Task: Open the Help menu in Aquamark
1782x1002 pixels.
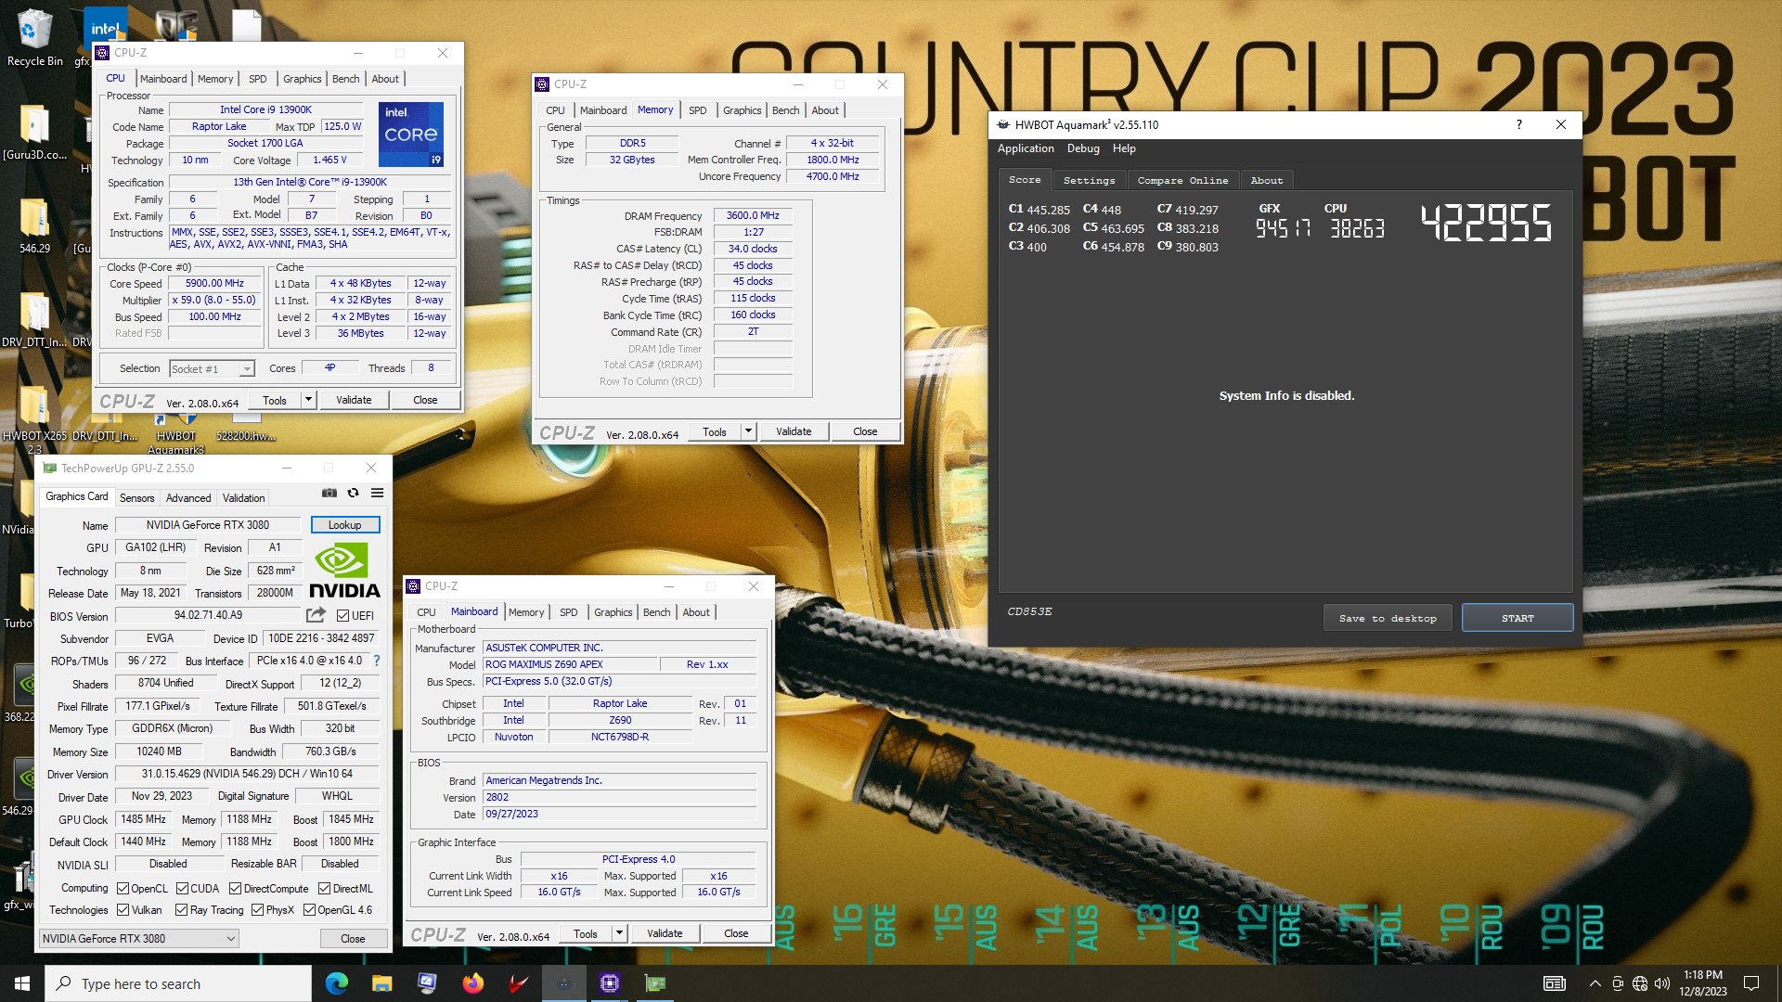Action: tap(1124, 148)
